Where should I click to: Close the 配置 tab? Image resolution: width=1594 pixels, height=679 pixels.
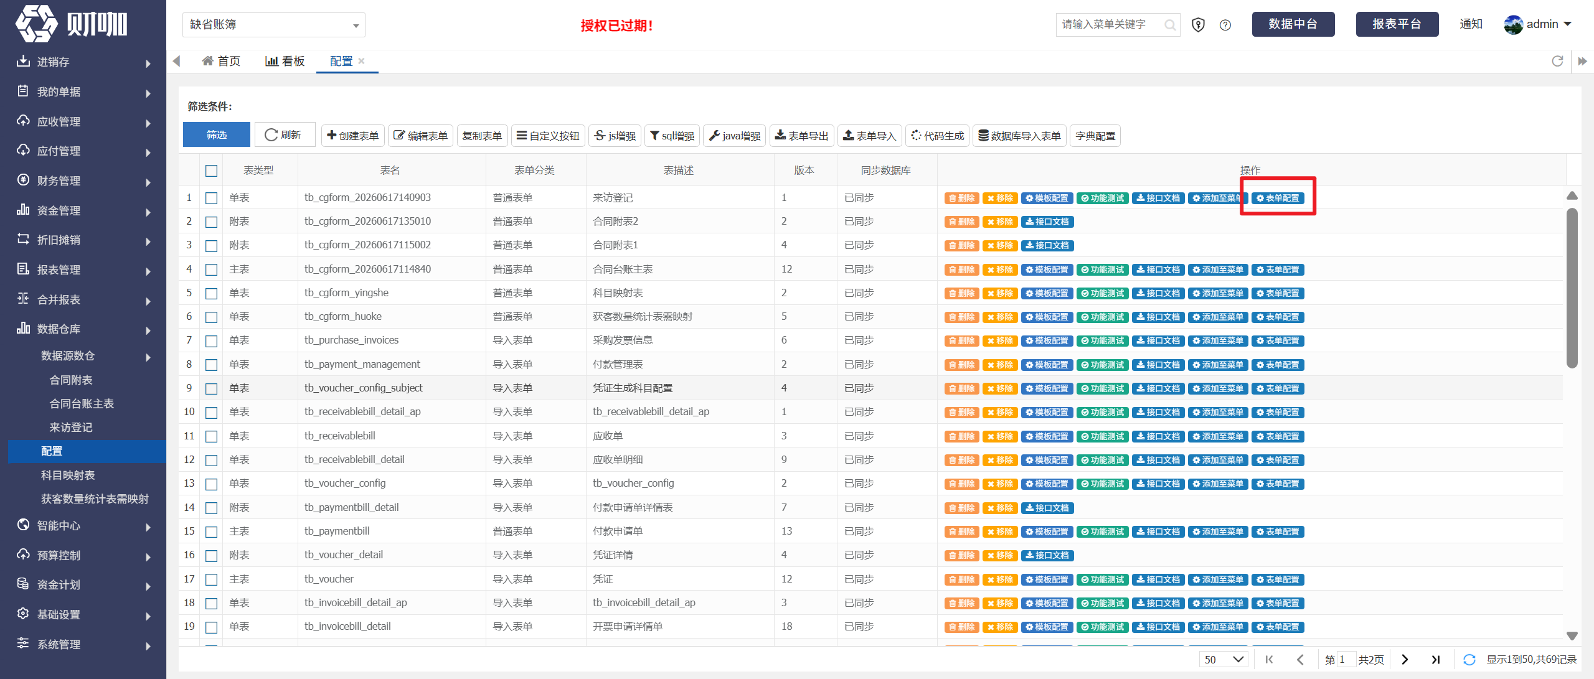[x=361, y=61]
